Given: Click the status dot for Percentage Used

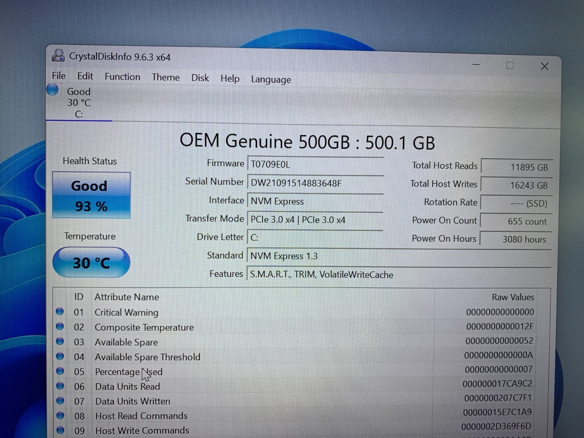Looking at the screenshot, I should pyautogui.click(x=60, y=371).
